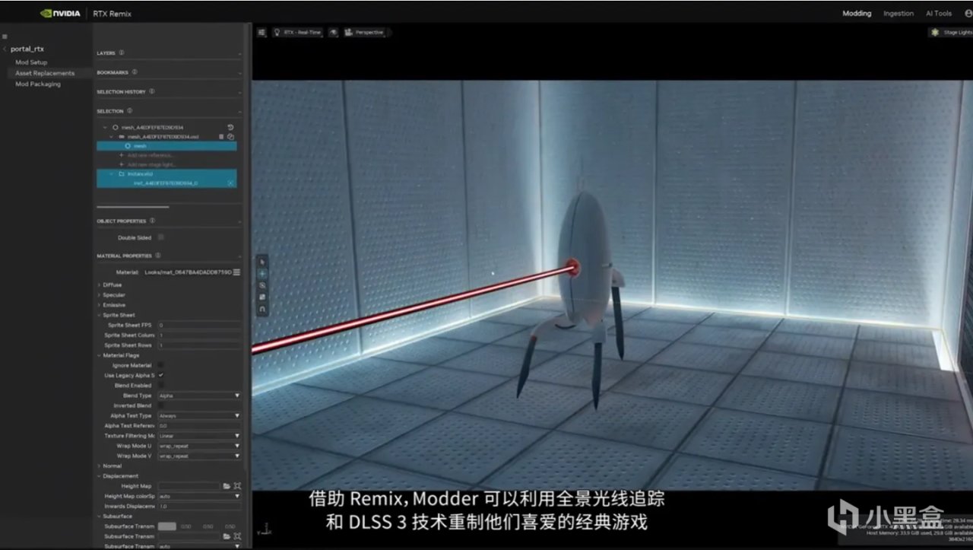Open Mod Setup in sidebar
Screen dimensions: 973x550
coord(31,62)
